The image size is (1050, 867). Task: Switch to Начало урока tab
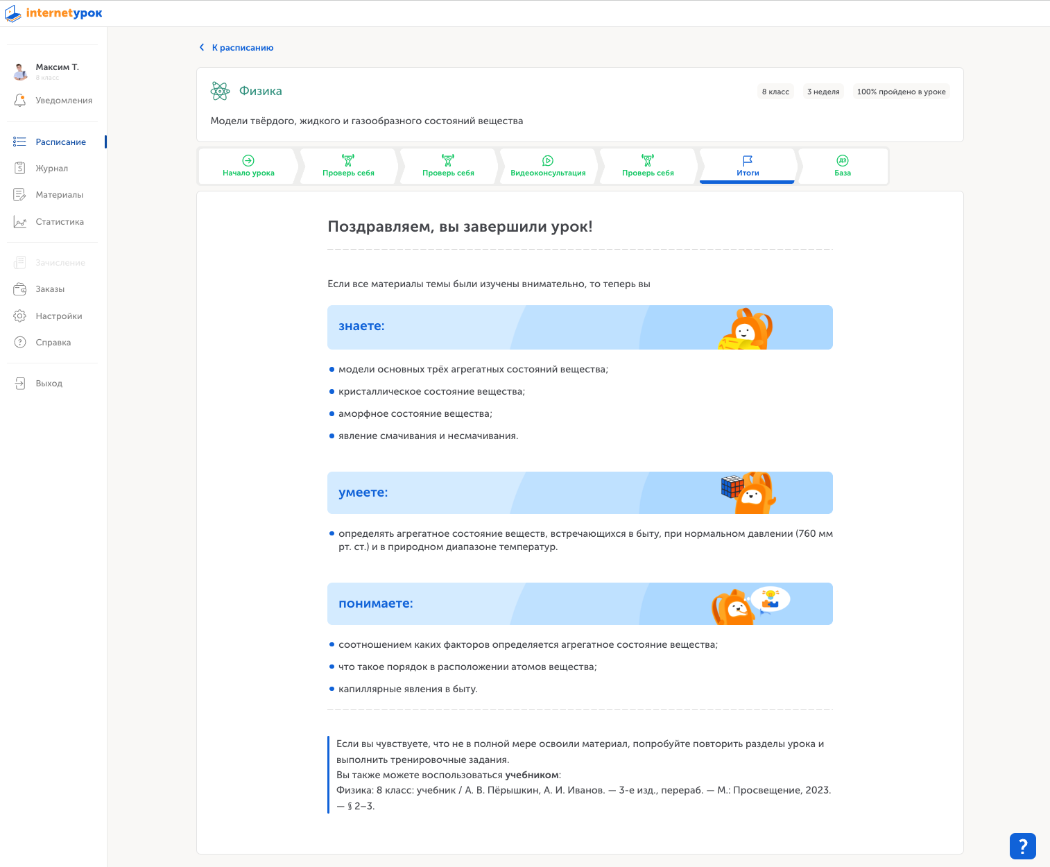point(248,166)
